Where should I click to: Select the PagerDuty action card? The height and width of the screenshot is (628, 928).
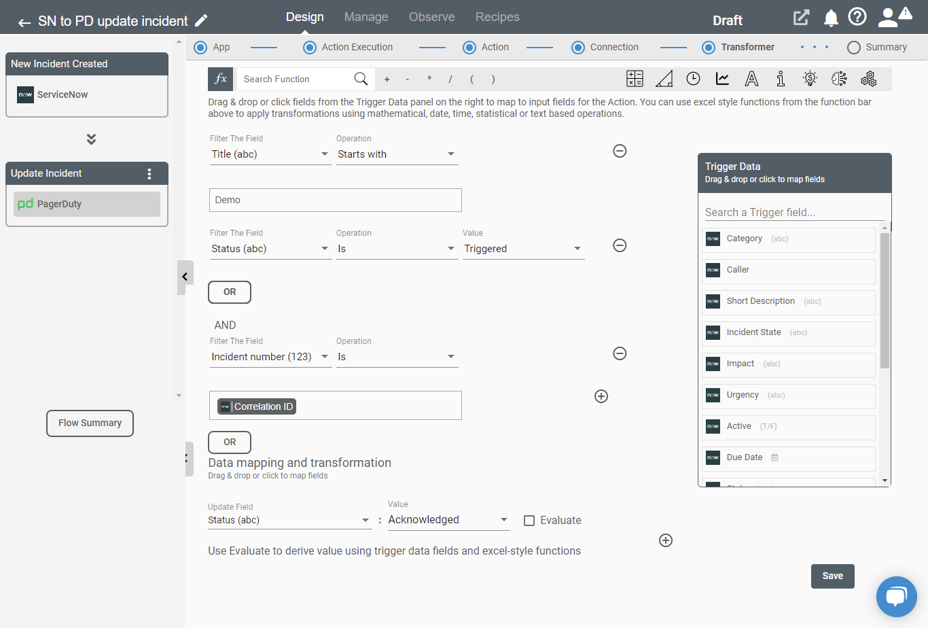[x=87, y=204]
